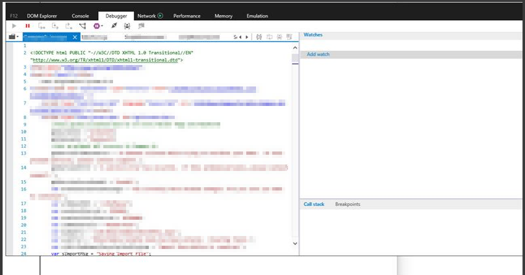Click the Step into icon
Image resolution: width=525 pixels, height=275 pixels.
[42, 26]
